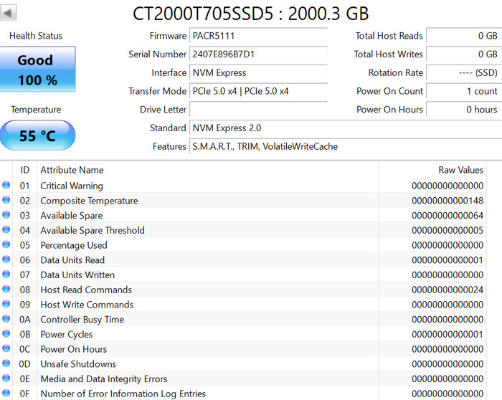Click the empty Drive Letter field
This screenshot has height=400, width=502.
click(258, 110)
